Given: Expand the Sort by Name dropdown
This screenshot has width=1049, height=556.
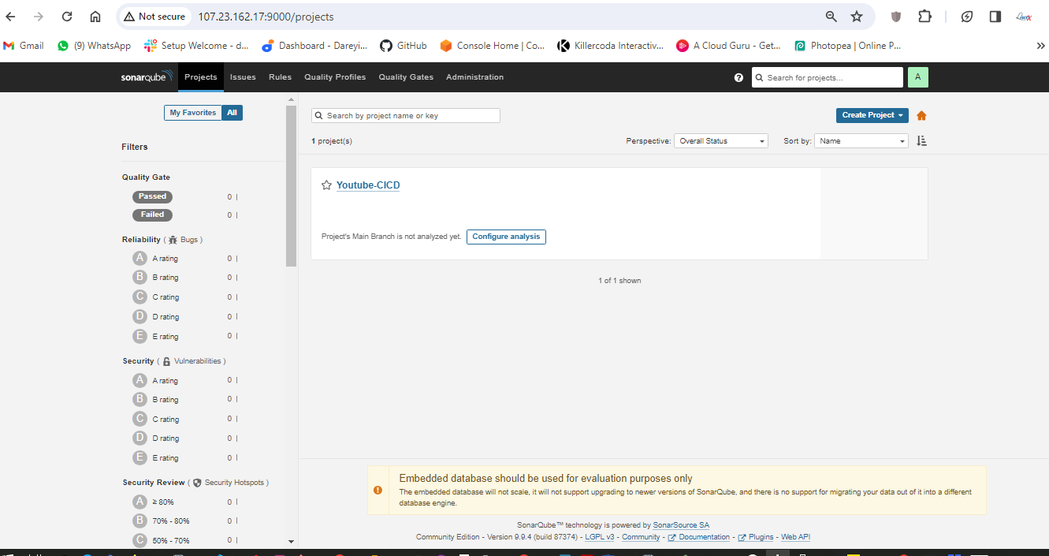Looking at the screenshot, I should point(861,141).
